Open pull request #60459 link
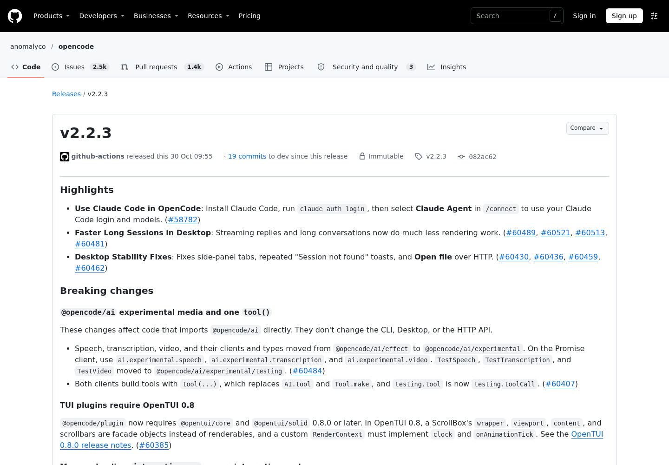The image size is (669, 465). (583, 257)
